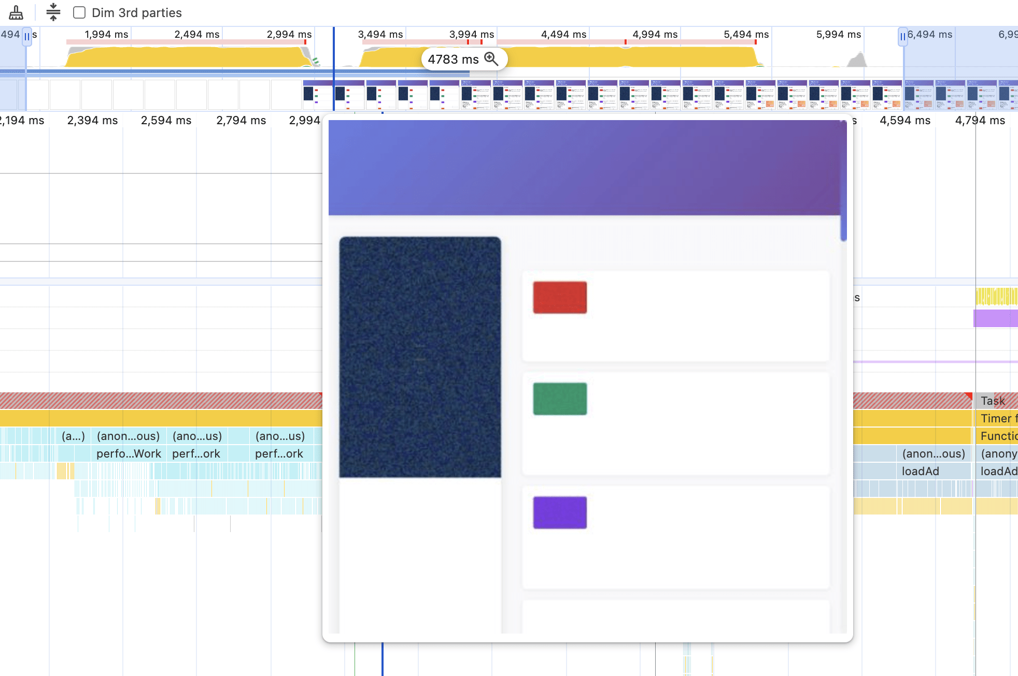Select the (anon...ous) entry above perfo...Work
The width and height of the screenshot is (1018, 676).
pyautogui.click(x=128, y=436)
